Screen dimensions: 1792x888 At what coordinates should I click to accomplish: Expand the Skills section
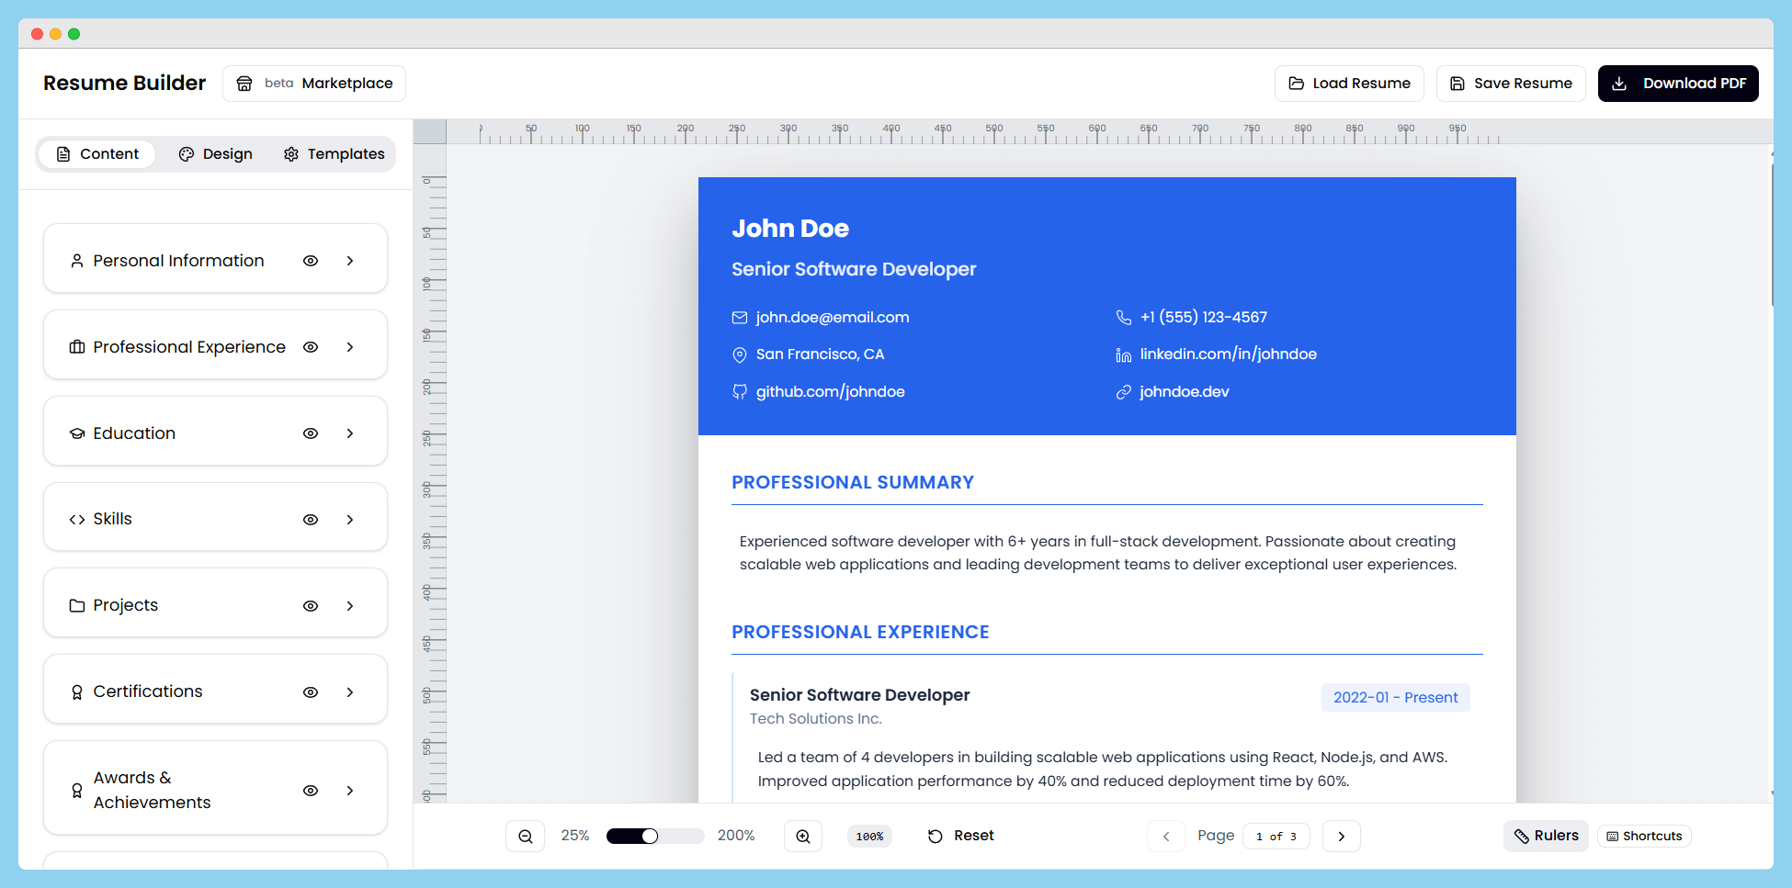tap(349, 519)
